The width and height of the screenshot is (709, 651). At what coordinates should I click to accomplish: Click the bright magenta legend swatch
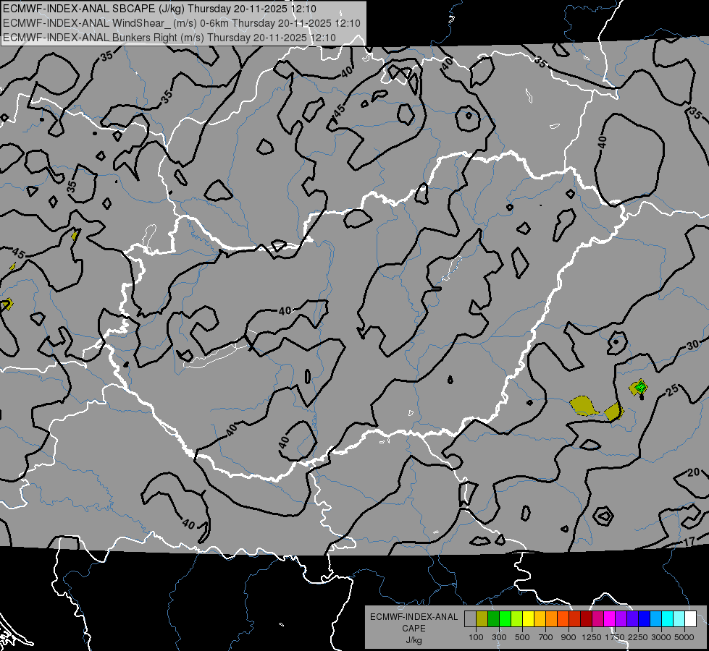(x=610, y=619)
